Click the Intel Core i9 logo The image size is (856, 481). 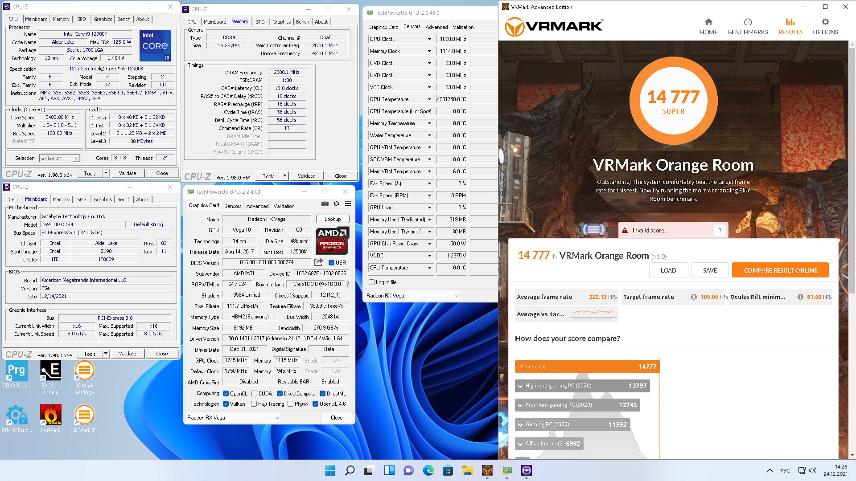click(155, 46)
